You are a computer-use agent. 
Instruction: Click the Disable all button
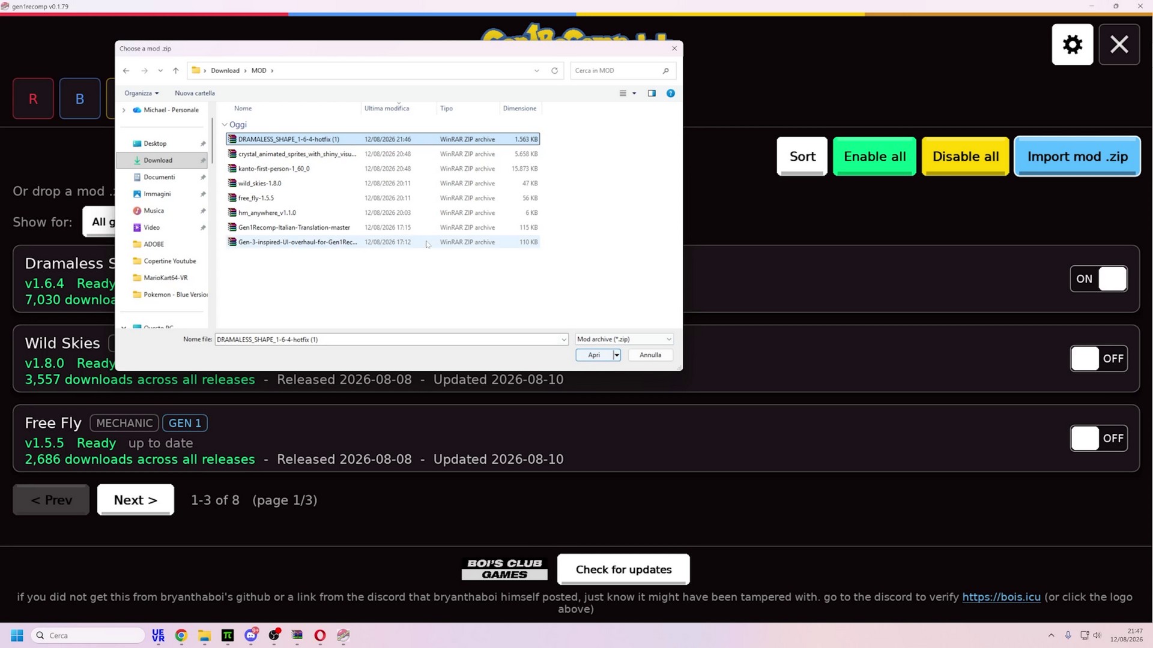pyautogui.click(x=966, y=157)
